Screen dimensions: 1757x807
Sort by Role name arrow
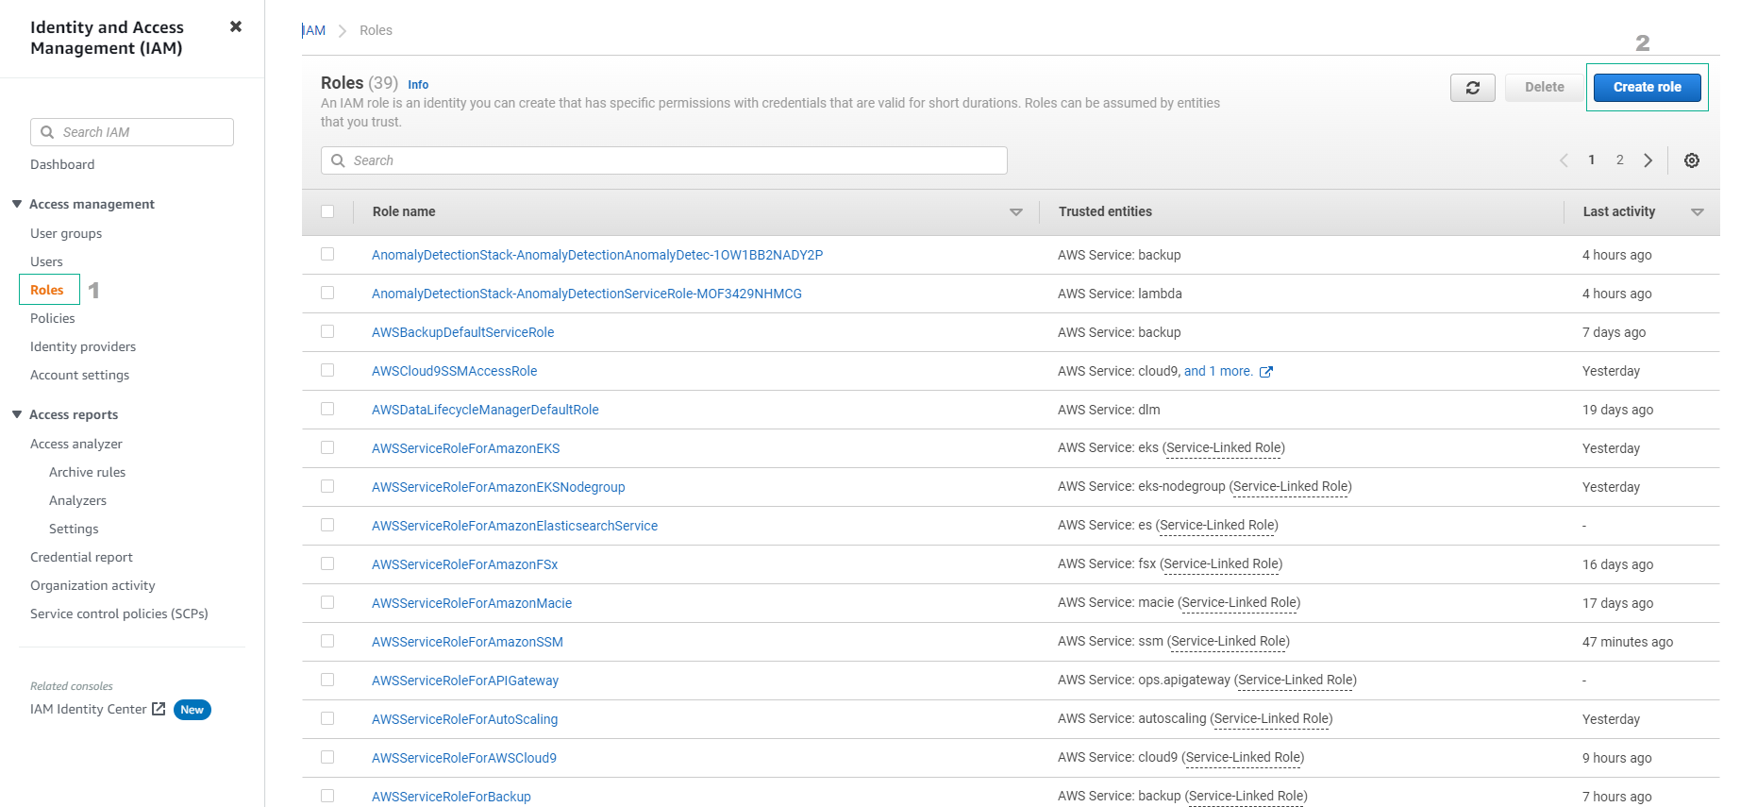(x=1016, y=212)
